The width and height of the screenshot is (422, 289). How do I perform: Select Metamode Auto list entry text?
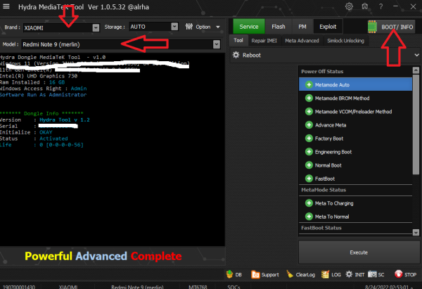pyautogui.click(x=332, y=85)
